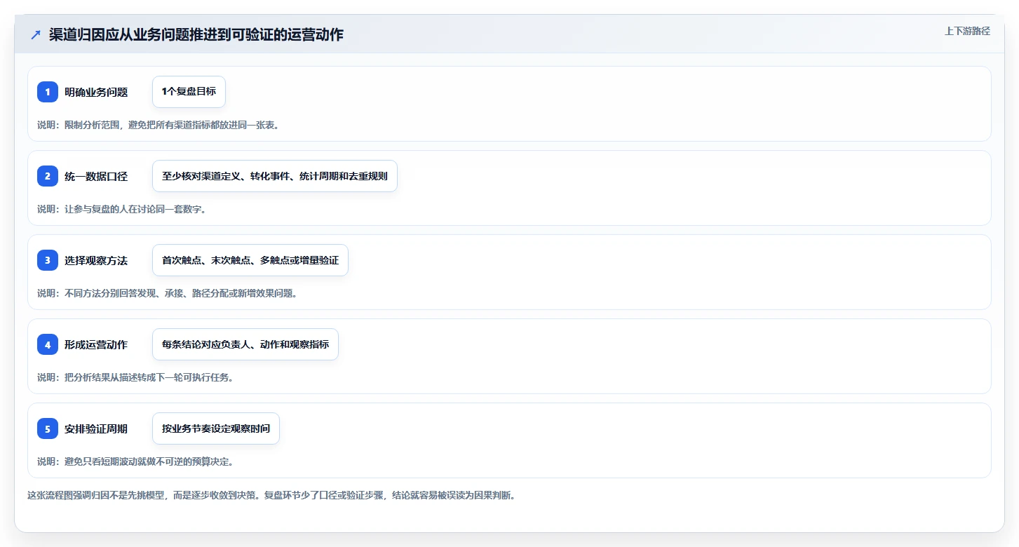Click the note 不同方法分别回答发现、承接
This screenshot has width=1019, height=547.
(168, 293)
